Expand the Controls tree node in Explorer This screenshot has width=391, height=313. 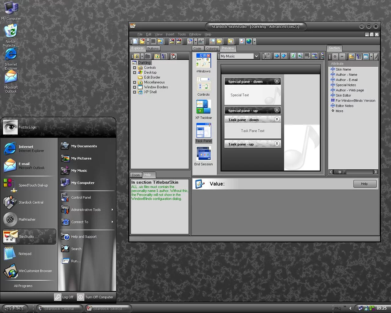coord(134,68)
